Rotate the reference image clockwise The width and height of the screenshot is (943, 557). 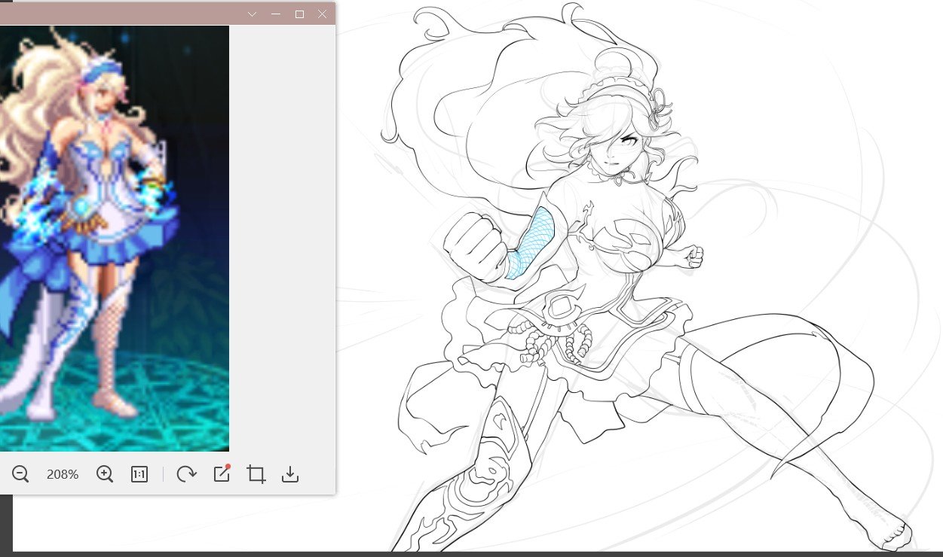coord(186,474)
